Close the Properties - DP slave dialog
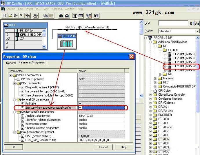 132,56
